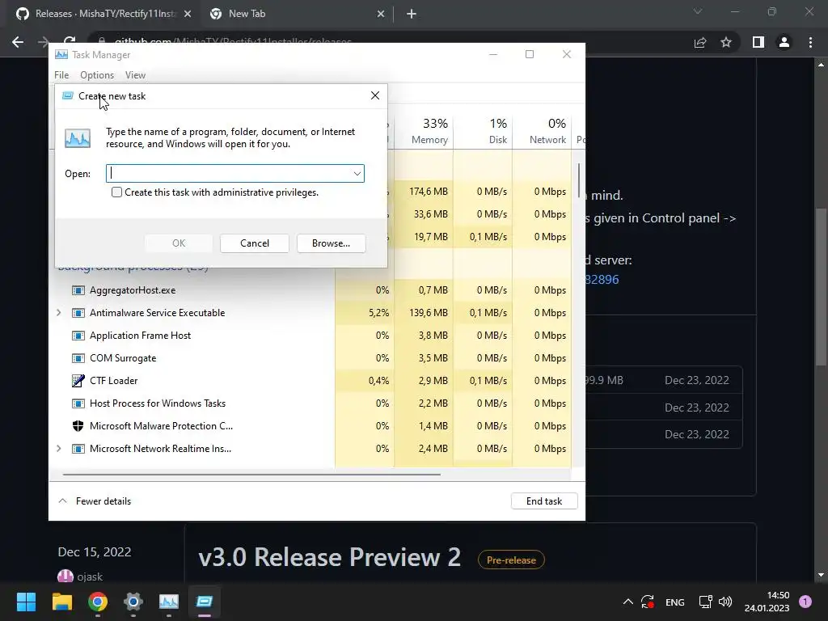
Task: Sort by the Memory column header
Action: click(424, 131)
